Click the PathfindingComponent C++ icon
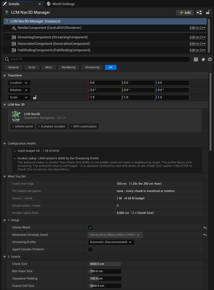This screenshot has width=214, height=290. (x=14, y=50)
